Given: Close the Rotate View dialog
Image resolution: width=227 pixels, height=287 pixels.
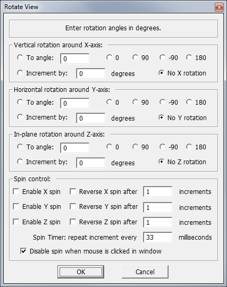Looking at the screenshot, I should [219, 7].
